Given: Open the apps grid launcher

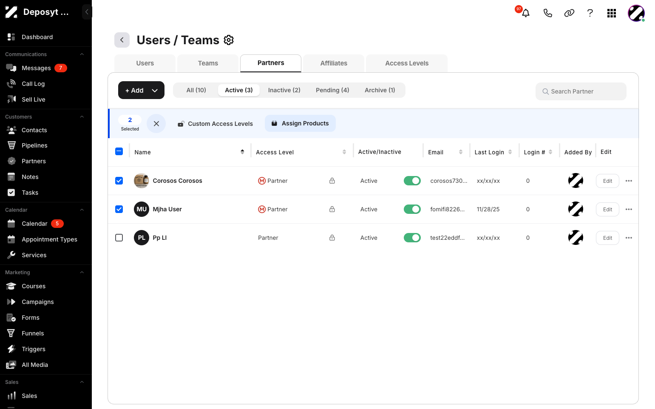Looking at the screenshot, I should tap(612, 13).
